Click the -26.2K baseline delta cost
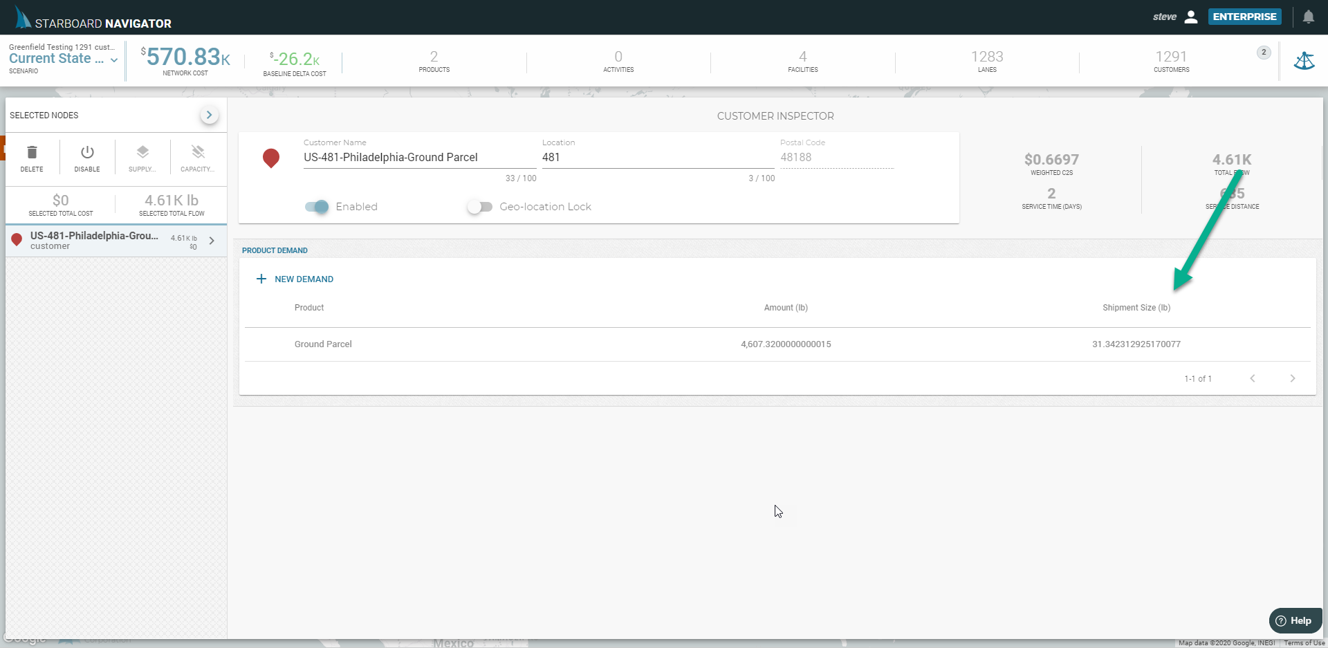Screen dimensions: 1328x648 click(295, 59)
